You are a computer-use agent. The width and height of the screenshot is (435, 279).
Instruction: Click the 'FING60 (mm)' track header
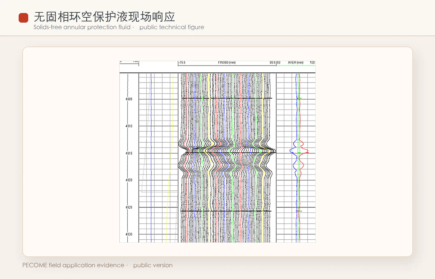227,63
